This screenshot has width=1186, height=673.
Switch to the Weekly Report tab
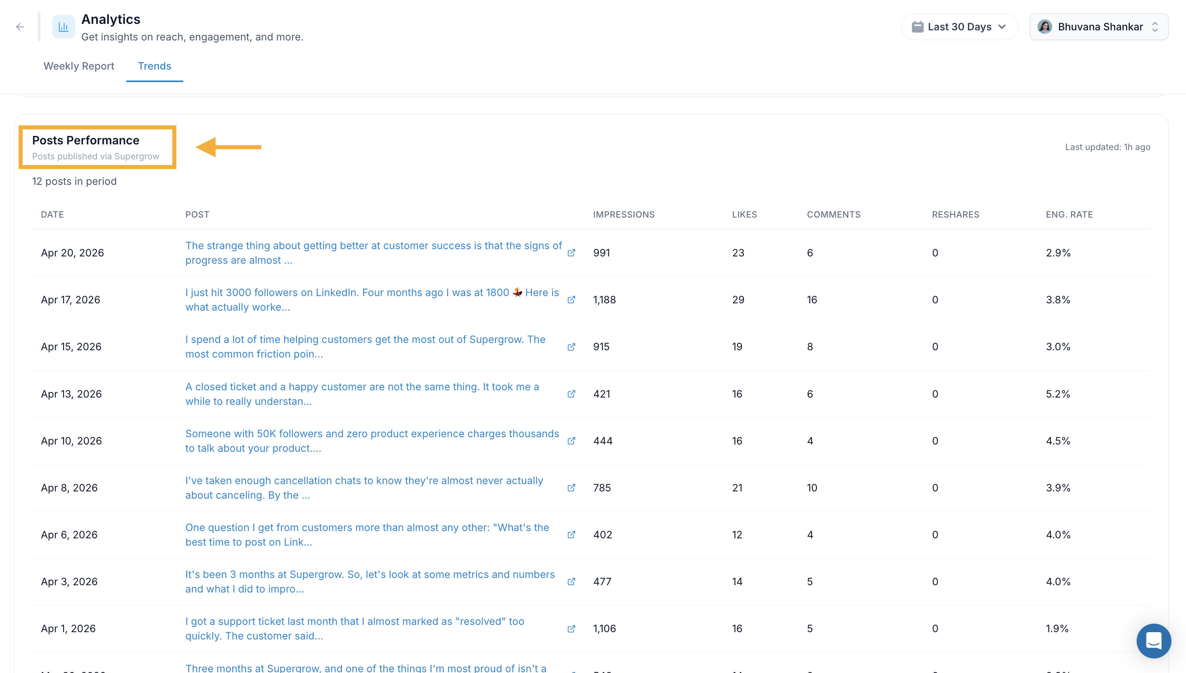point(78,66)
